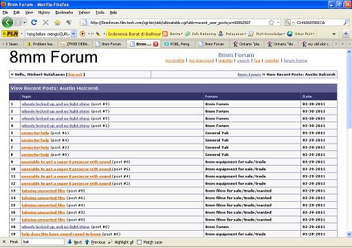Click the Firefox icon in title bar

click(x=3, y=4)
